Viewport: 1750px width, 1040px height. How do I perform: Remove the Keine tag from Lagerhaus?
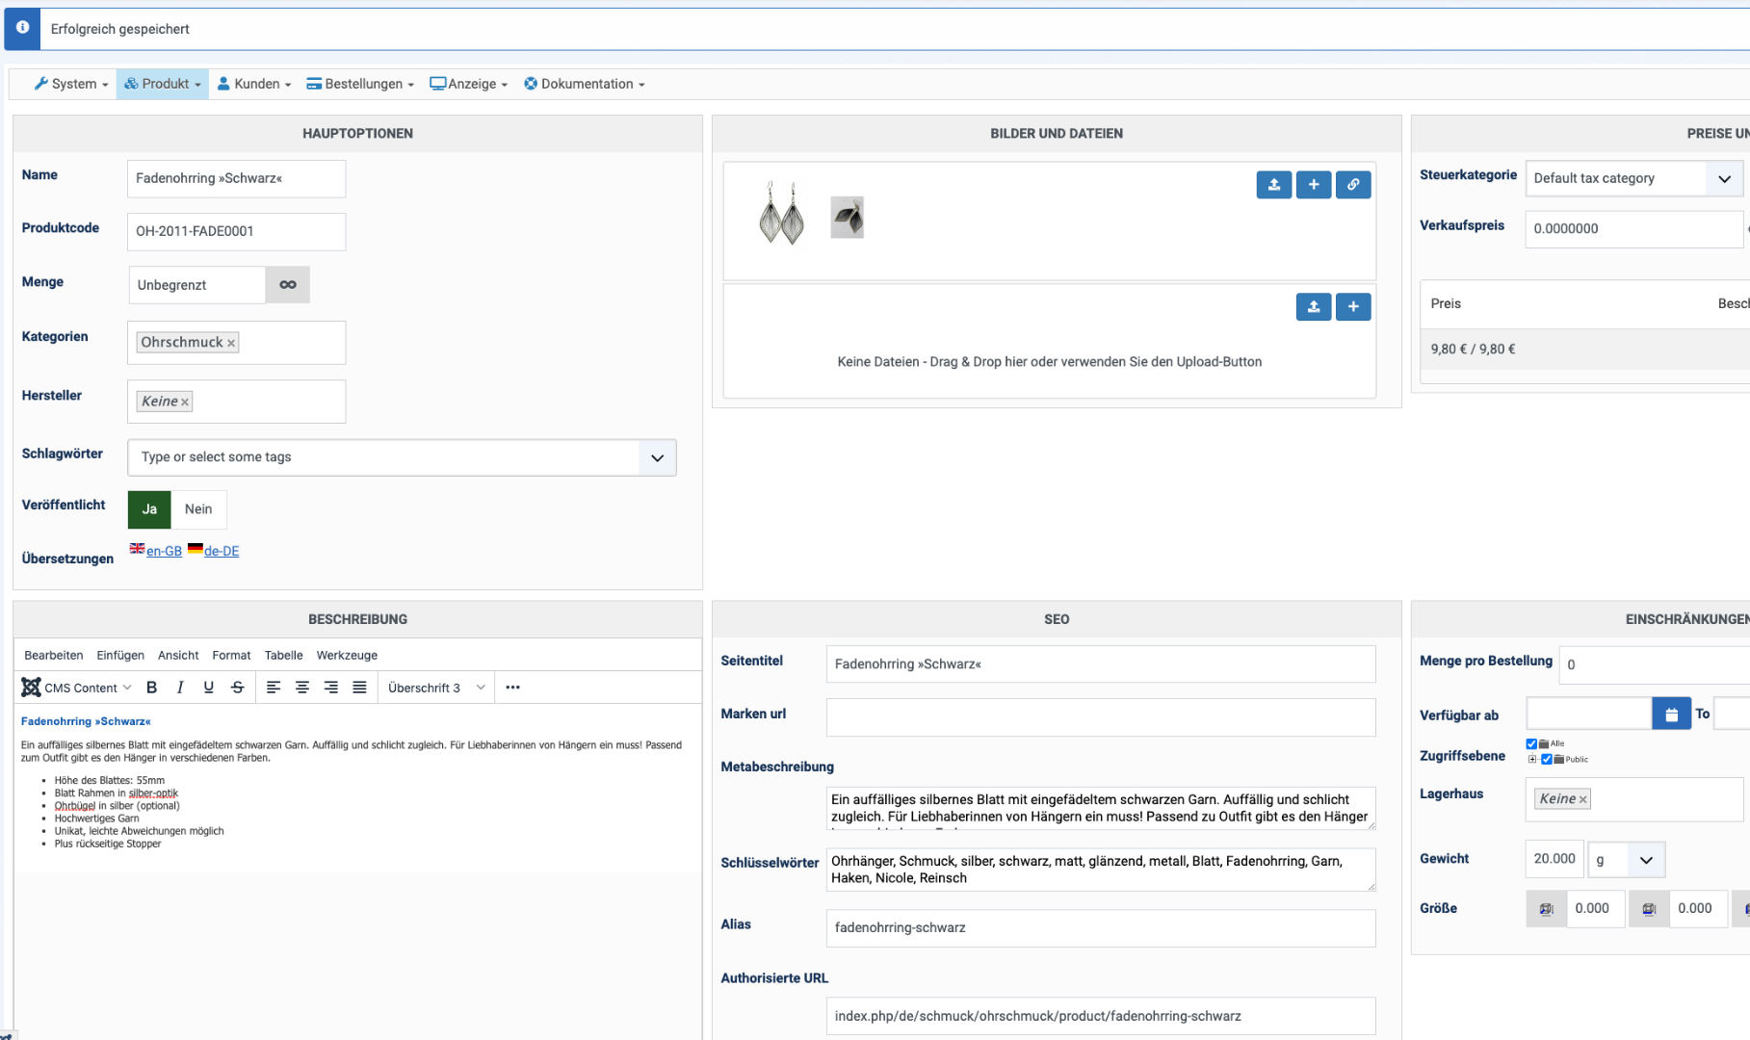pos(1582,799)
